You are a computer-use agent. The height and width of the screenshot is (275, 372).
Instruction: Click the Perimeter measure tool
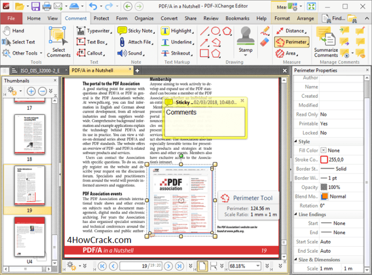coord(292,42)
